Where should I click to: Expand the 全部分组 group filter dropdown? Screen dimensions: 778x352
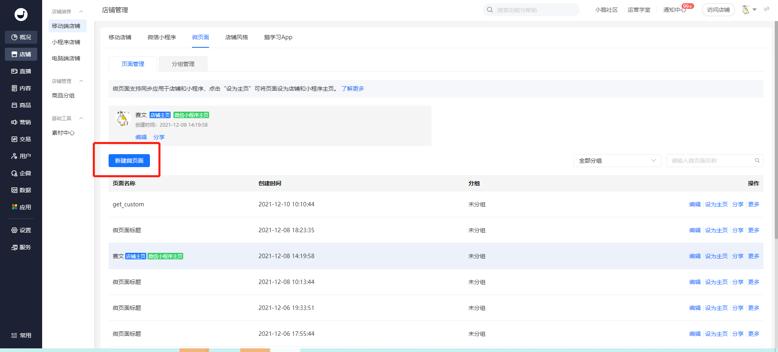coord(617,161)
